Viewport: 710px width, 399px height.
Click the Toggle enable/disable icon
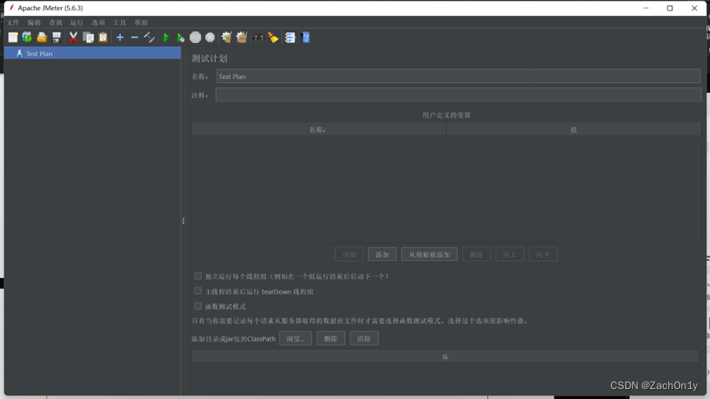coord(150,38)
